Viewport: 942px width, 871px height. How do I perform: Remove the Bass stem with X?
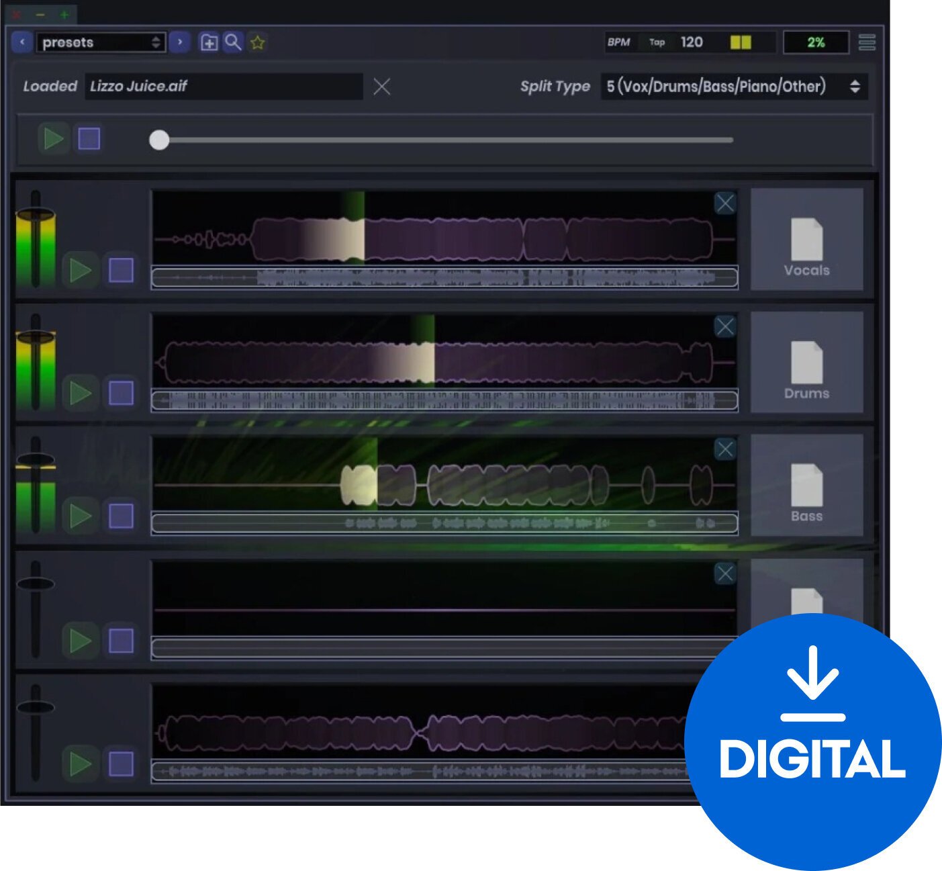click(x=725, y=449)
